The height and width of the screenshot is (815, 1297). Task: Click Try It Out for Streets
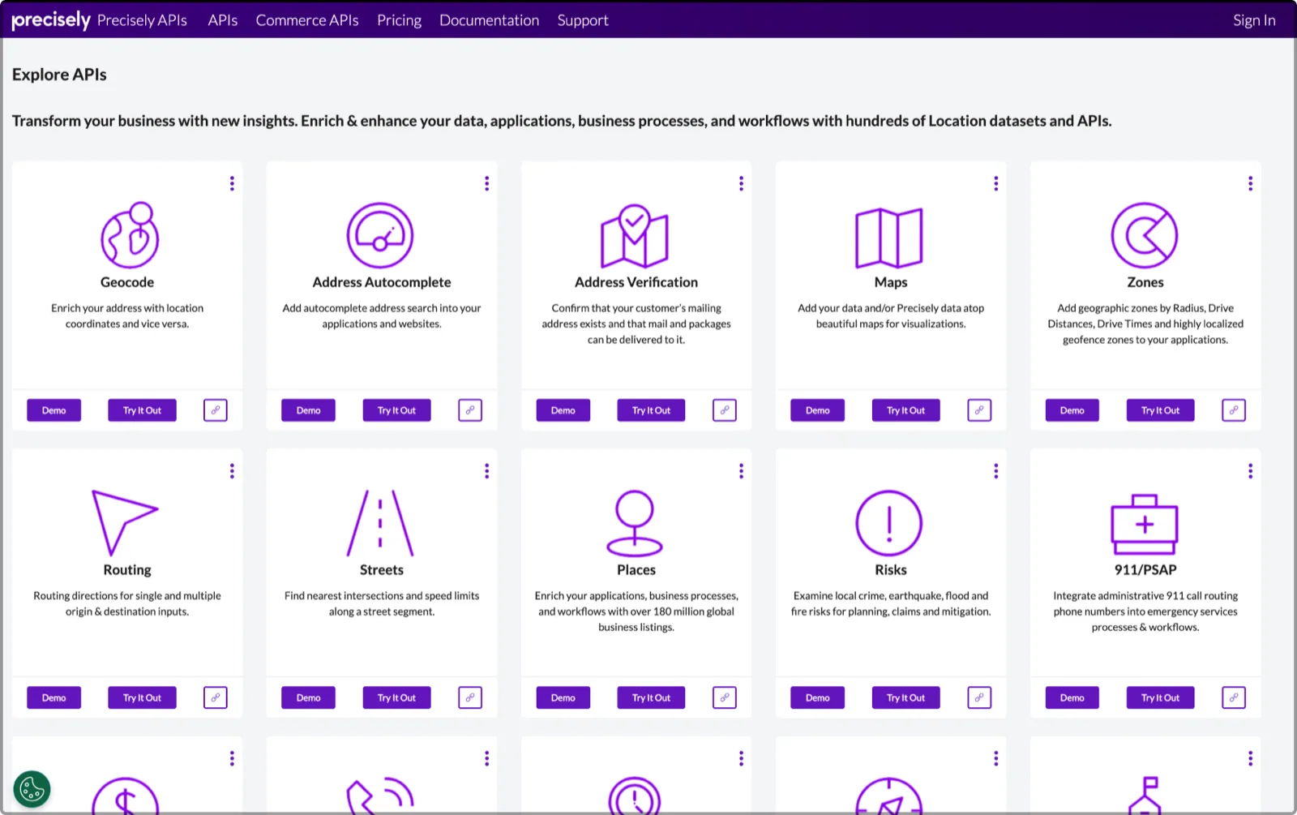click(396, 697)
